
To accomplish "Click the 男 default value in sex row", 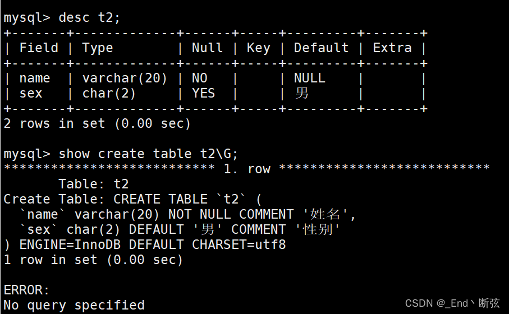I will point(302,93).
